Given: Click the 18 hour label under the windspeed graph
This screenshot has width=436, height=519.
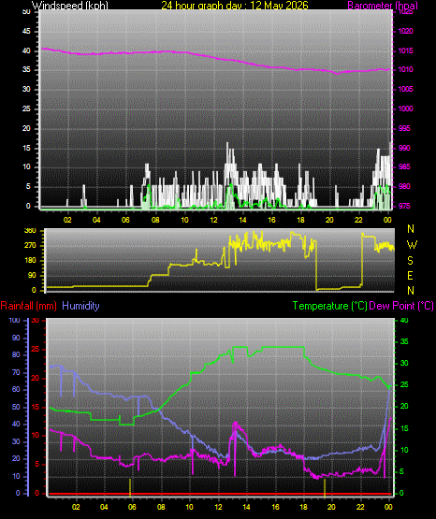Looking at the screenshot, I should (x=300, y=220).
